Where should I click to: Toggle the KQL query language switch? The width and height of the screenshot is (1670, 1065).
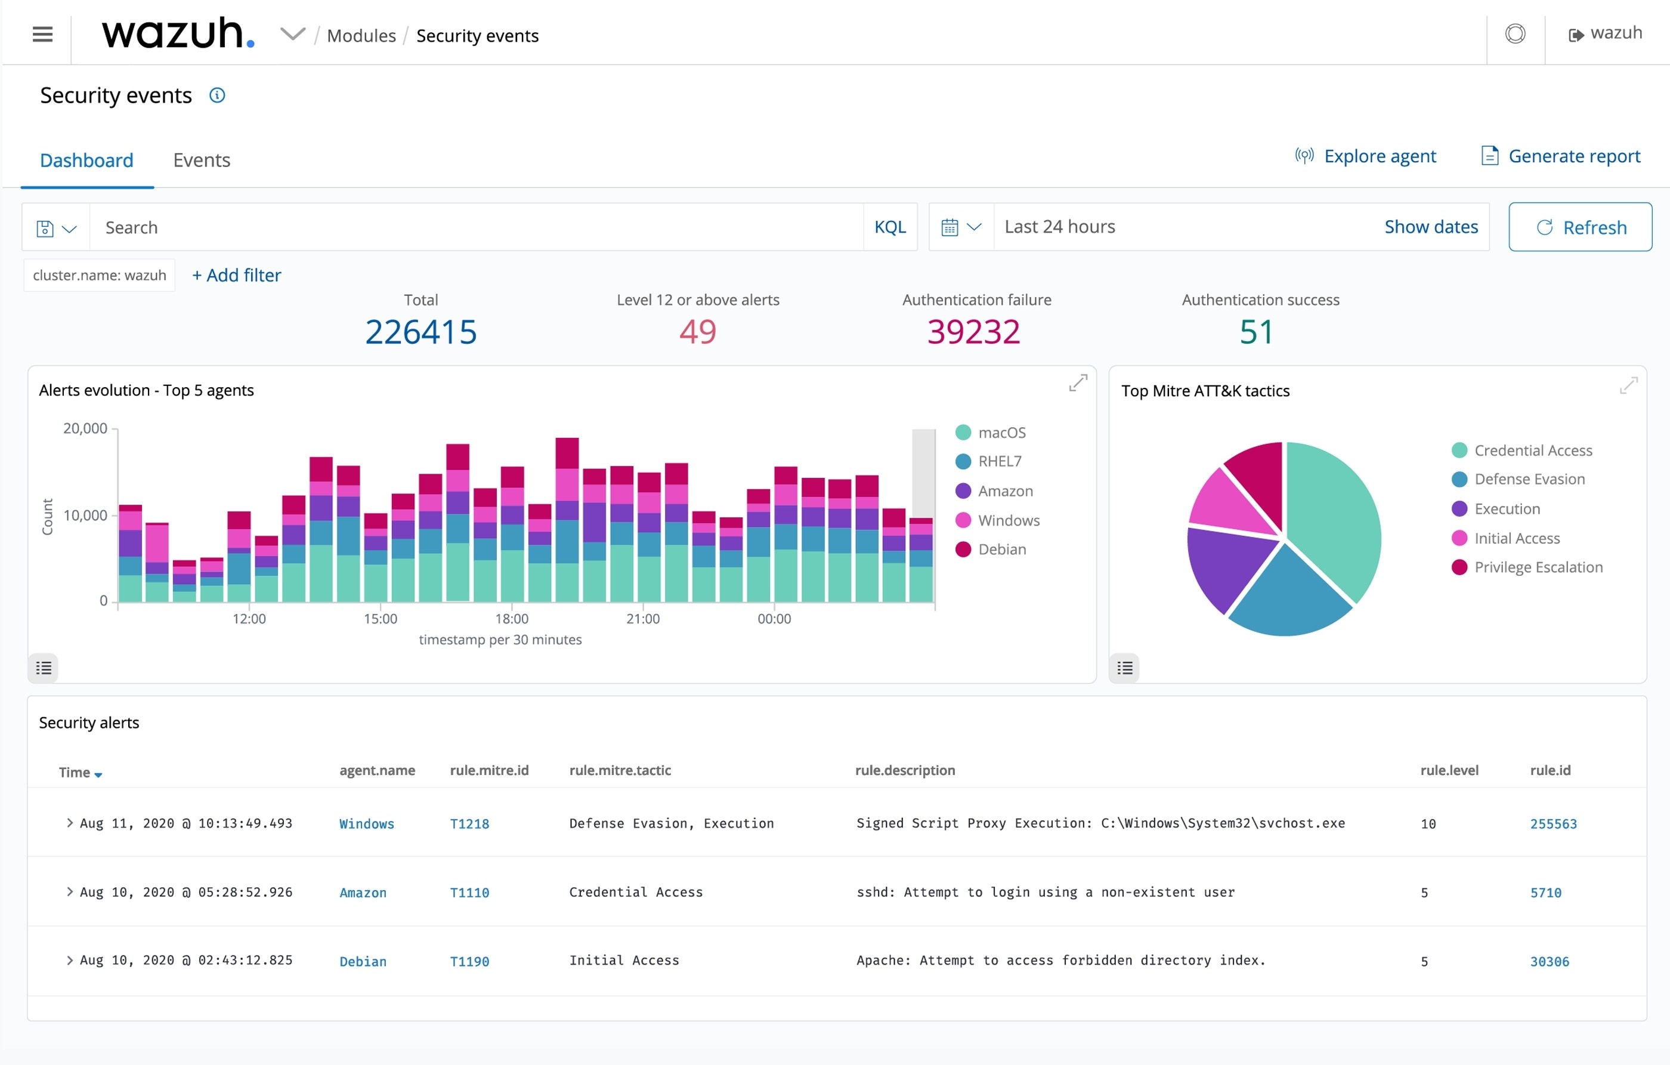[x=890, y=227]
